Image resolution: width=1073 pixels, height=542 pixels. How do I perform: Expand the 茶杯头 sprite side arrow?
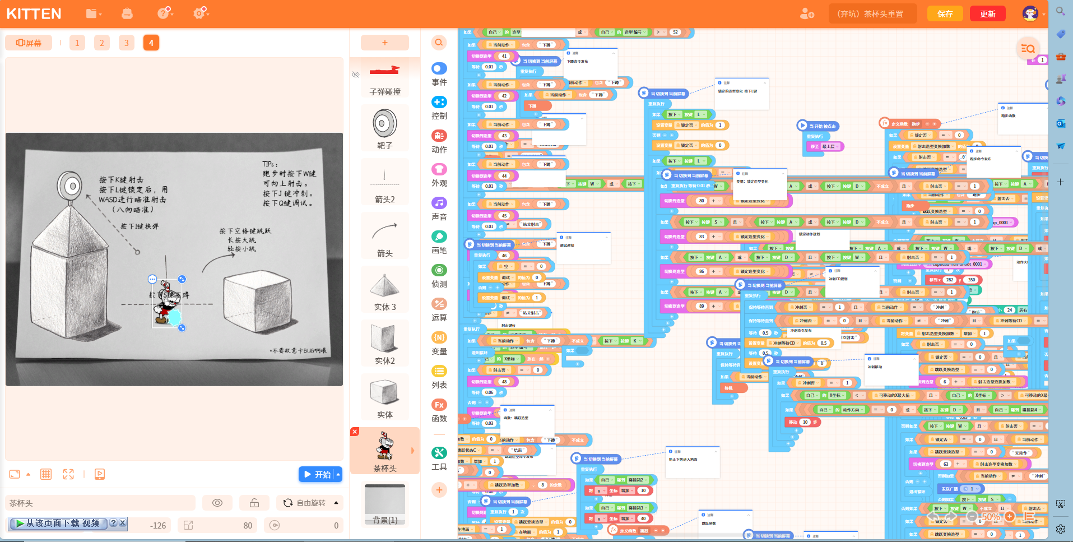413,451
